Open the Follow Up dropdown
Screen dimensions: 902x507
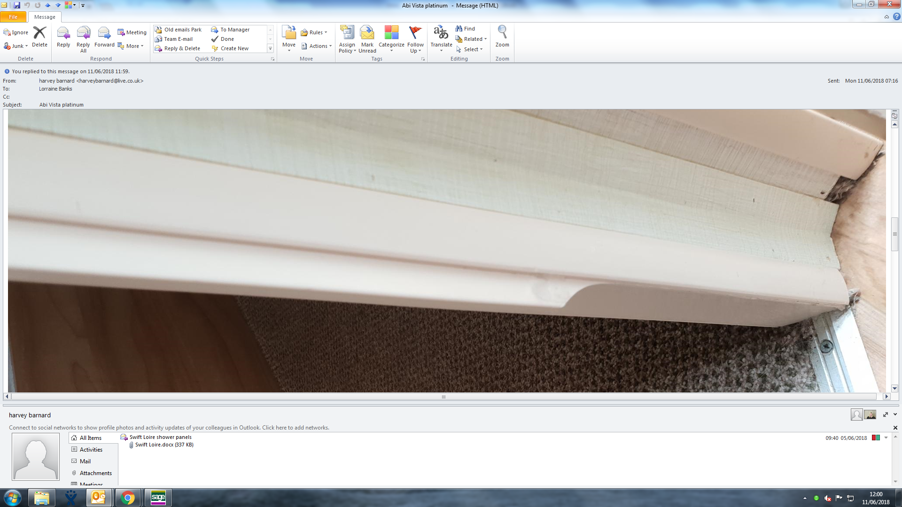[415, 47]
